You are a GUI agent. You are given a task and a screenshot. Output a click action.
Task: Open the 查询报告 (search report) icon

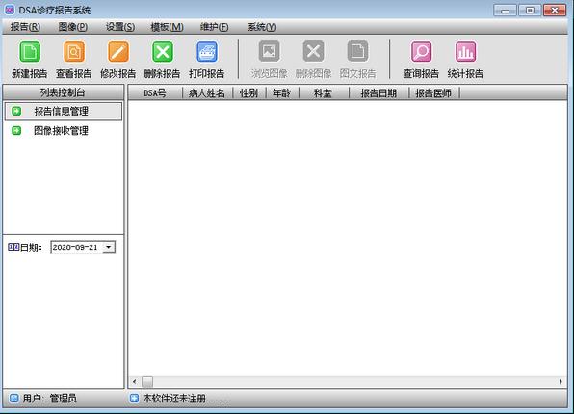pyautogui.click(x=421, y=52)
